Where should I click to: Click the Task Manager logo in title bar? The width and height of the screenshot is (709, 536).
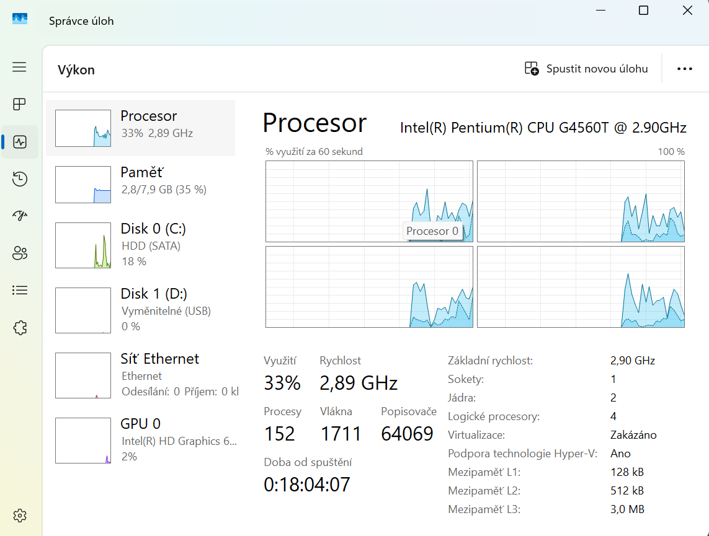tap(19, 19)
